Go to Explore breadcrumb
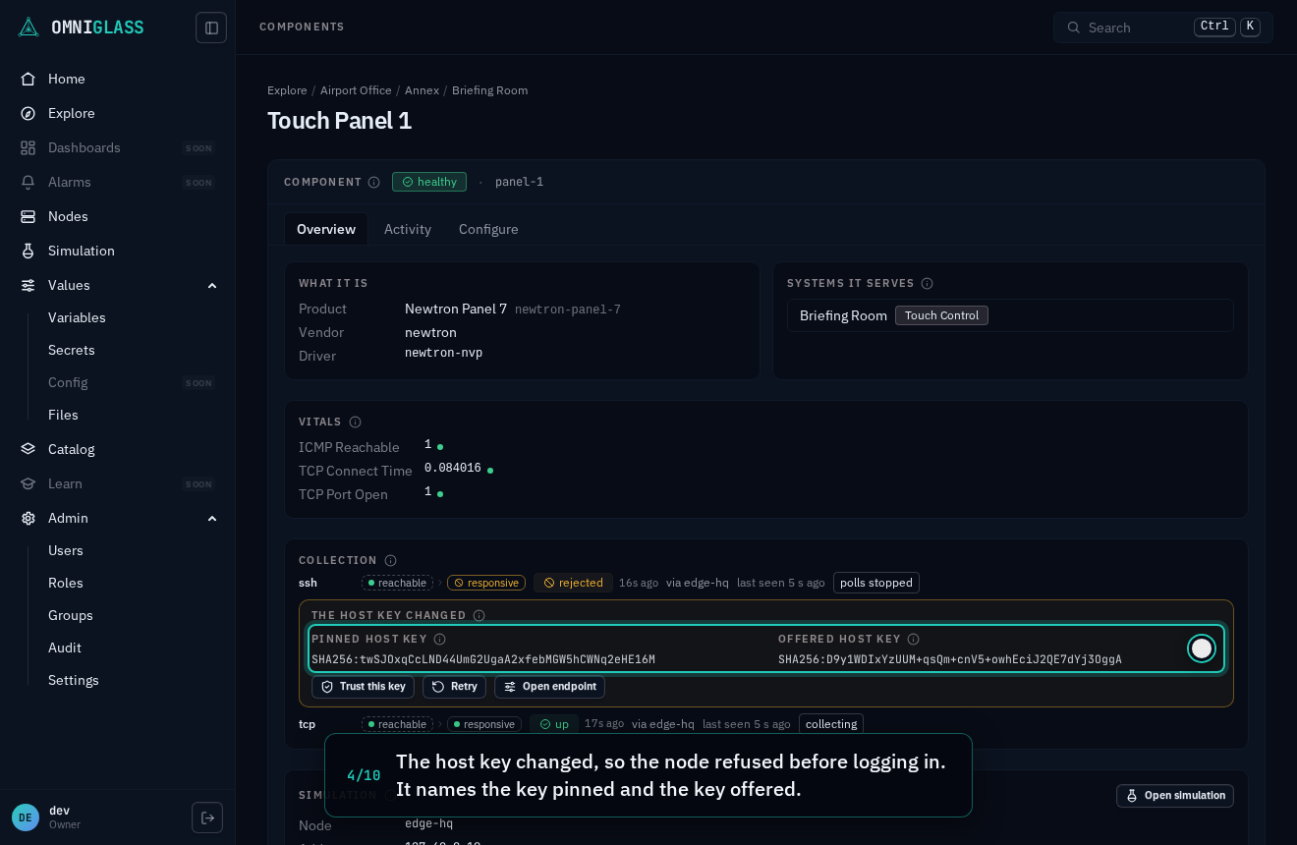The image size is (1297, 845). [x=287, y=90]
